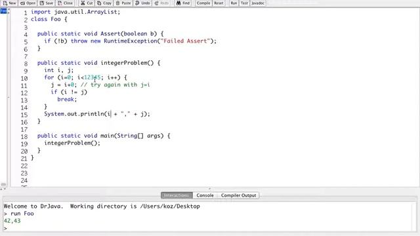Image resolution: width=420 pixels, height=236 pixels.
Task: Undo last edit with Undo button
Action: (x=142, y=3)
